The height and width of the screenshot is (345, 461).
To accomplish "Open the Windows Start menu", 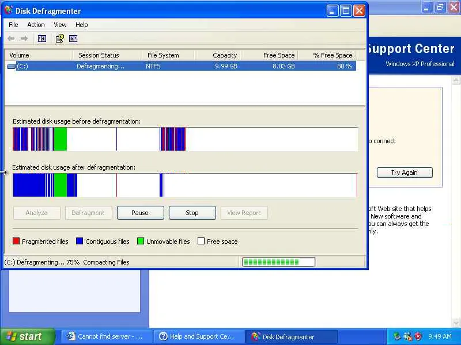I will coord(27,336).
